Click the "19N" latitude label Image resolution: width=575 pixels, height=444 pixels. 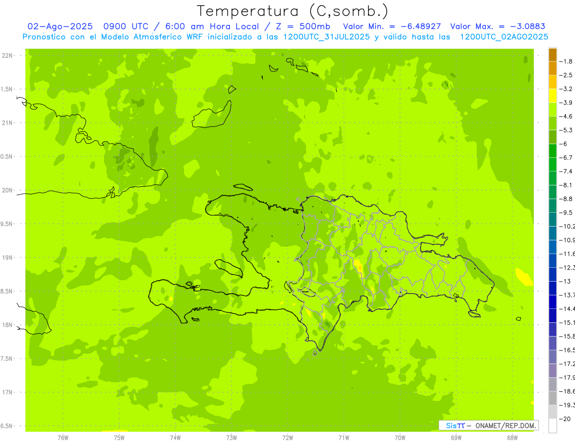click(x=7, y=258)
